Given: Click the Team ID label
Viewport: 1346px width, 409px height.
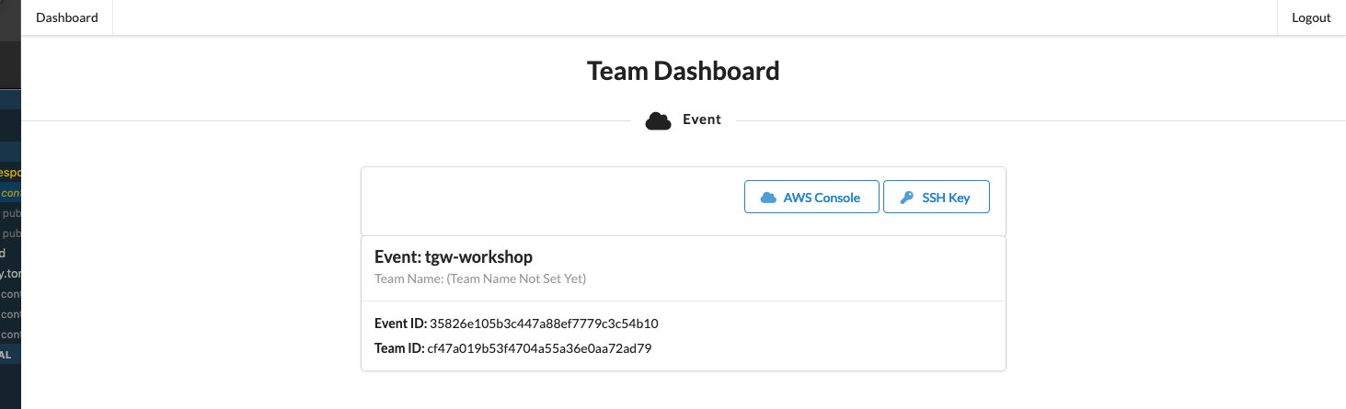Looking at the screenshot, I should [399, 348].
